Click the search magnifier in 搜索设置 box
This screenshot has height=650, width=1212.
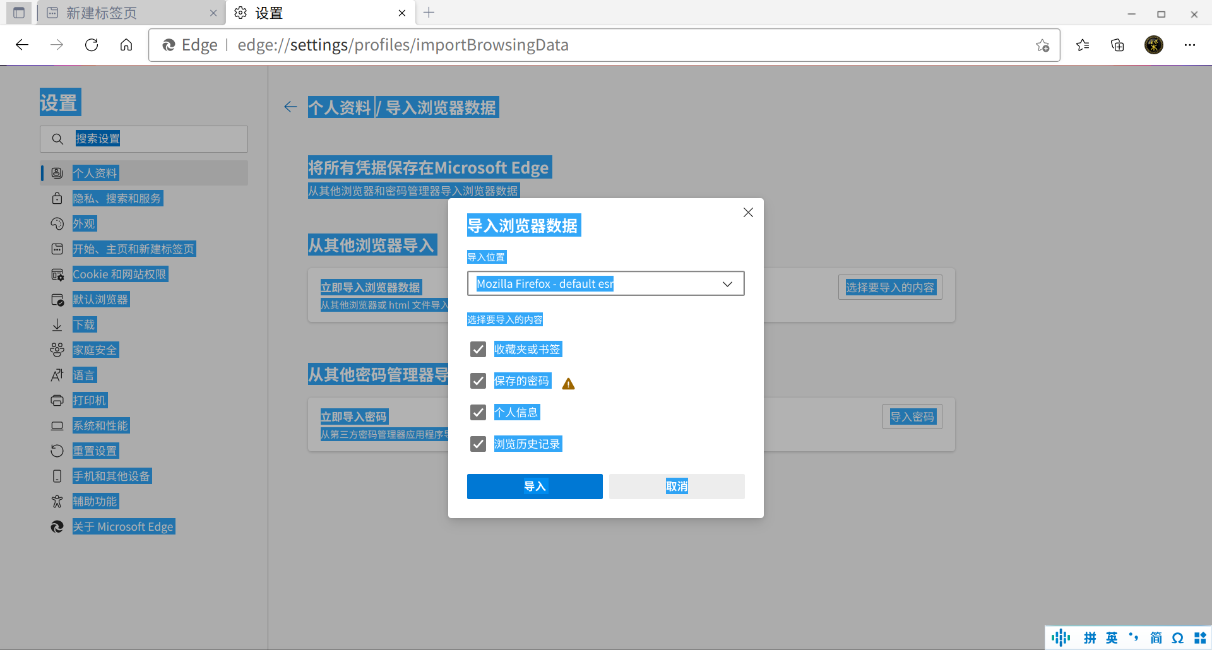click(57, 139)
